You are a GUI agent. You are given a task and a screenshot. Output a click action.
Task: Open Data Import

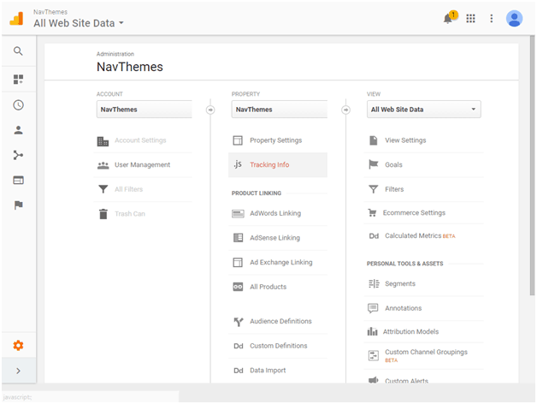click(x=268, y=371)
